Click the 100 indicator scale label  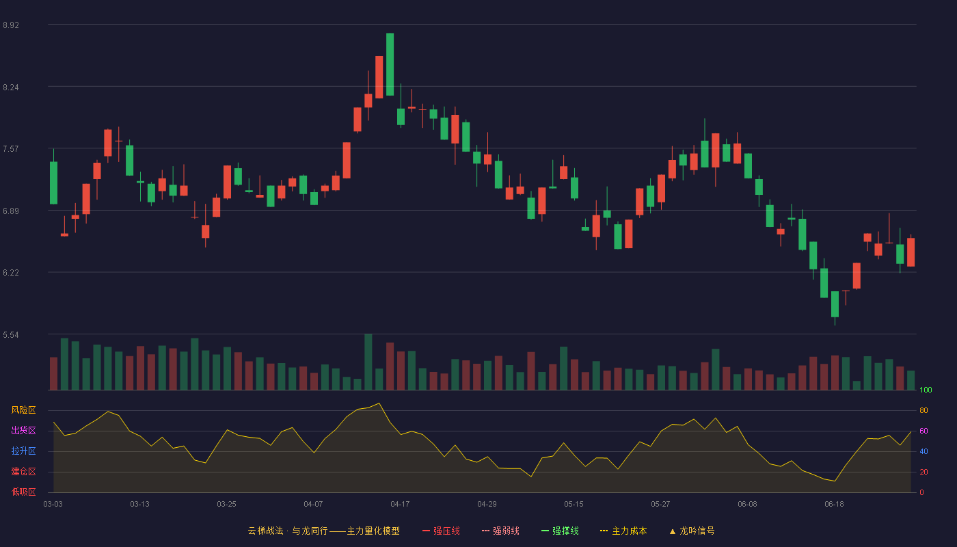click(x=926, y=390)
